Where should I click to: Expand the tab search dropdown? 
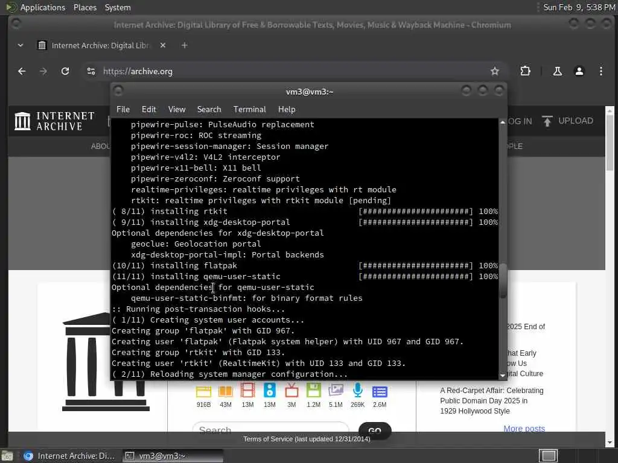21,45
